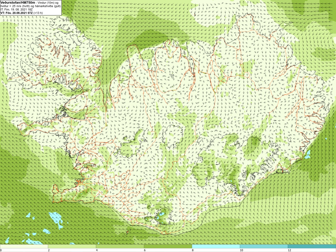
Task: Click the legend value label 6
Action: (145, 250)
